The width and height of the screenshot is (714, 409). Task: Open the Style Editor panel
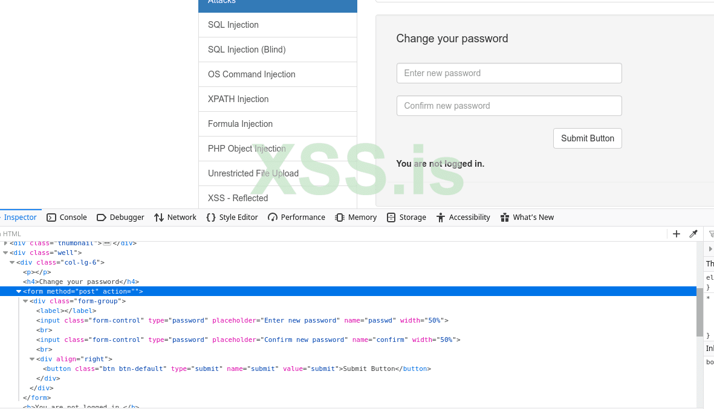(232, 217)
